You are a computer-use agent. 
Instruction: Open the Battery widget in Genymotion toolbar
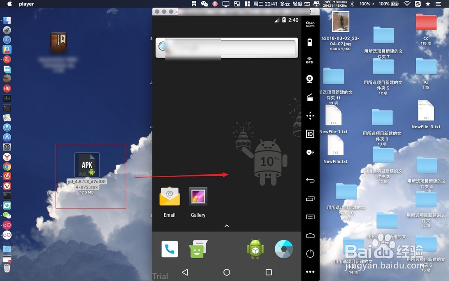pyautogui.click(x=309, y=42)
